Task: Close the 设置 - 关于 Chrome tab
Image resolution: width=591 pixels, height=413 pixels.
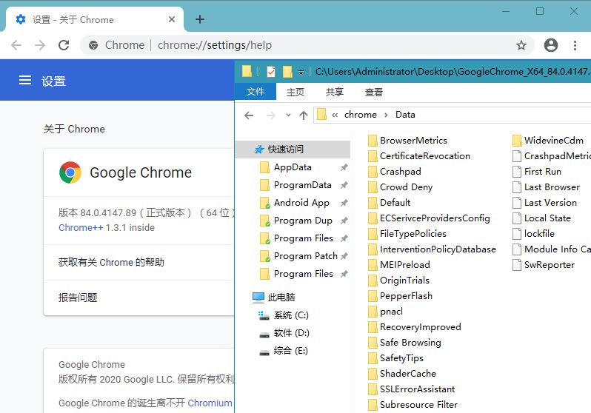Action: [x=172, y=19]
